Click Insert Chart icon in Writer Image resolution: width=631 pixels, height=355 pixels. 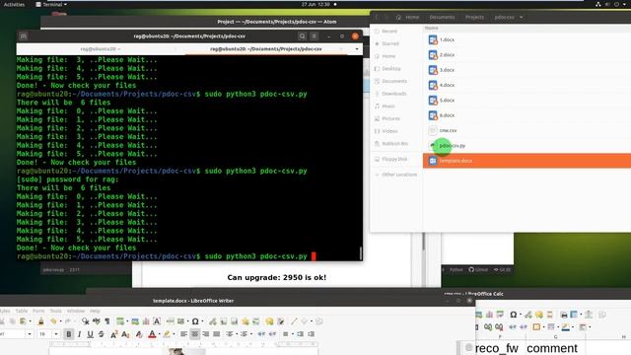(x=146, y=321)
